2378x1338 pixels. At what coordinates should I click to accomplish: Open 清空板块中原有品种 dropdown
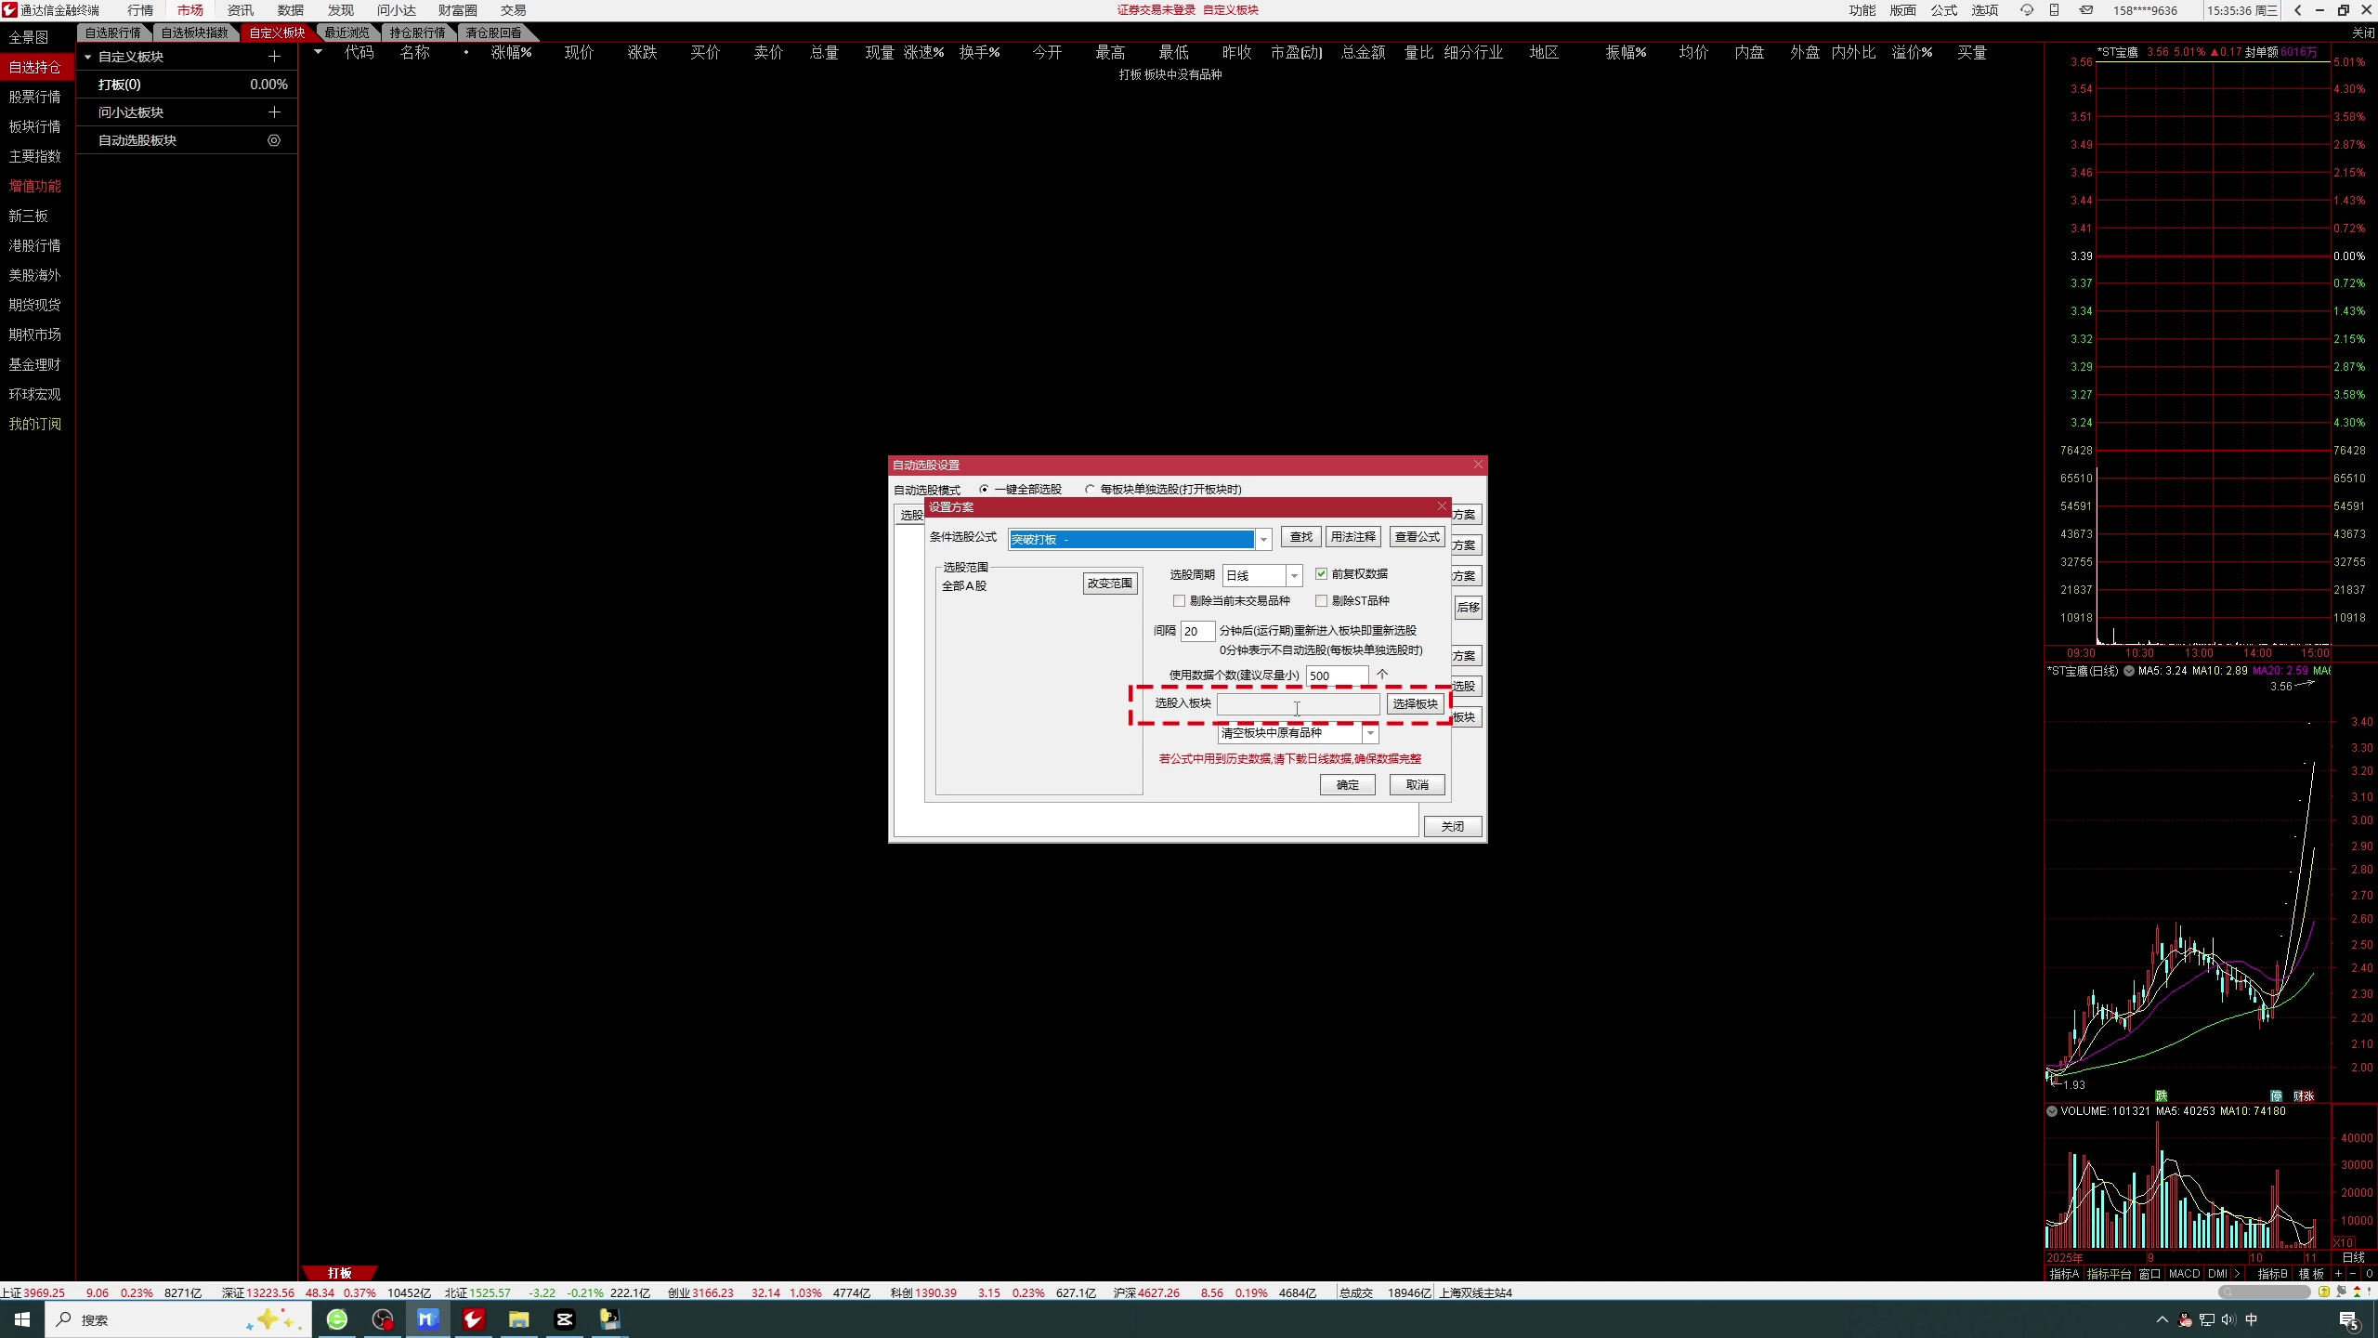click(1369, 734)
